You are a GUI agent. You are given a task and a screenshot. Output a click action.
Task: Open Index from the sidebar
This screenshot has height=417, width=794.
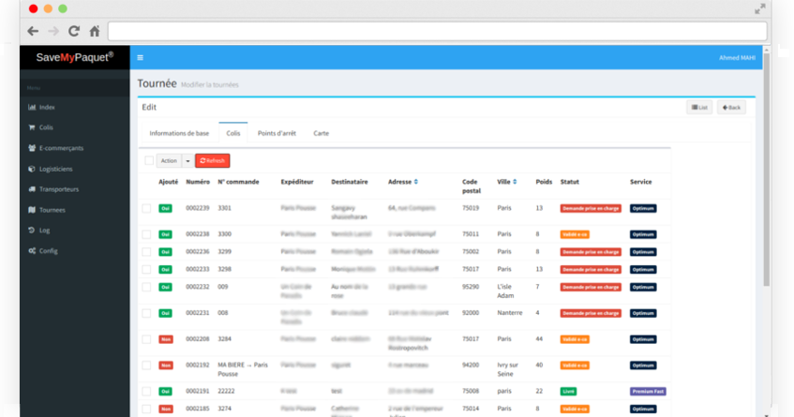click(47, 107)
